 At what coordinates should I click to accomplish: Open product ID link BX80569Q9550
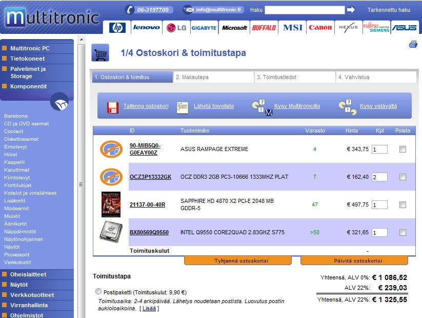pyautogui.click(x=149, y=233)
